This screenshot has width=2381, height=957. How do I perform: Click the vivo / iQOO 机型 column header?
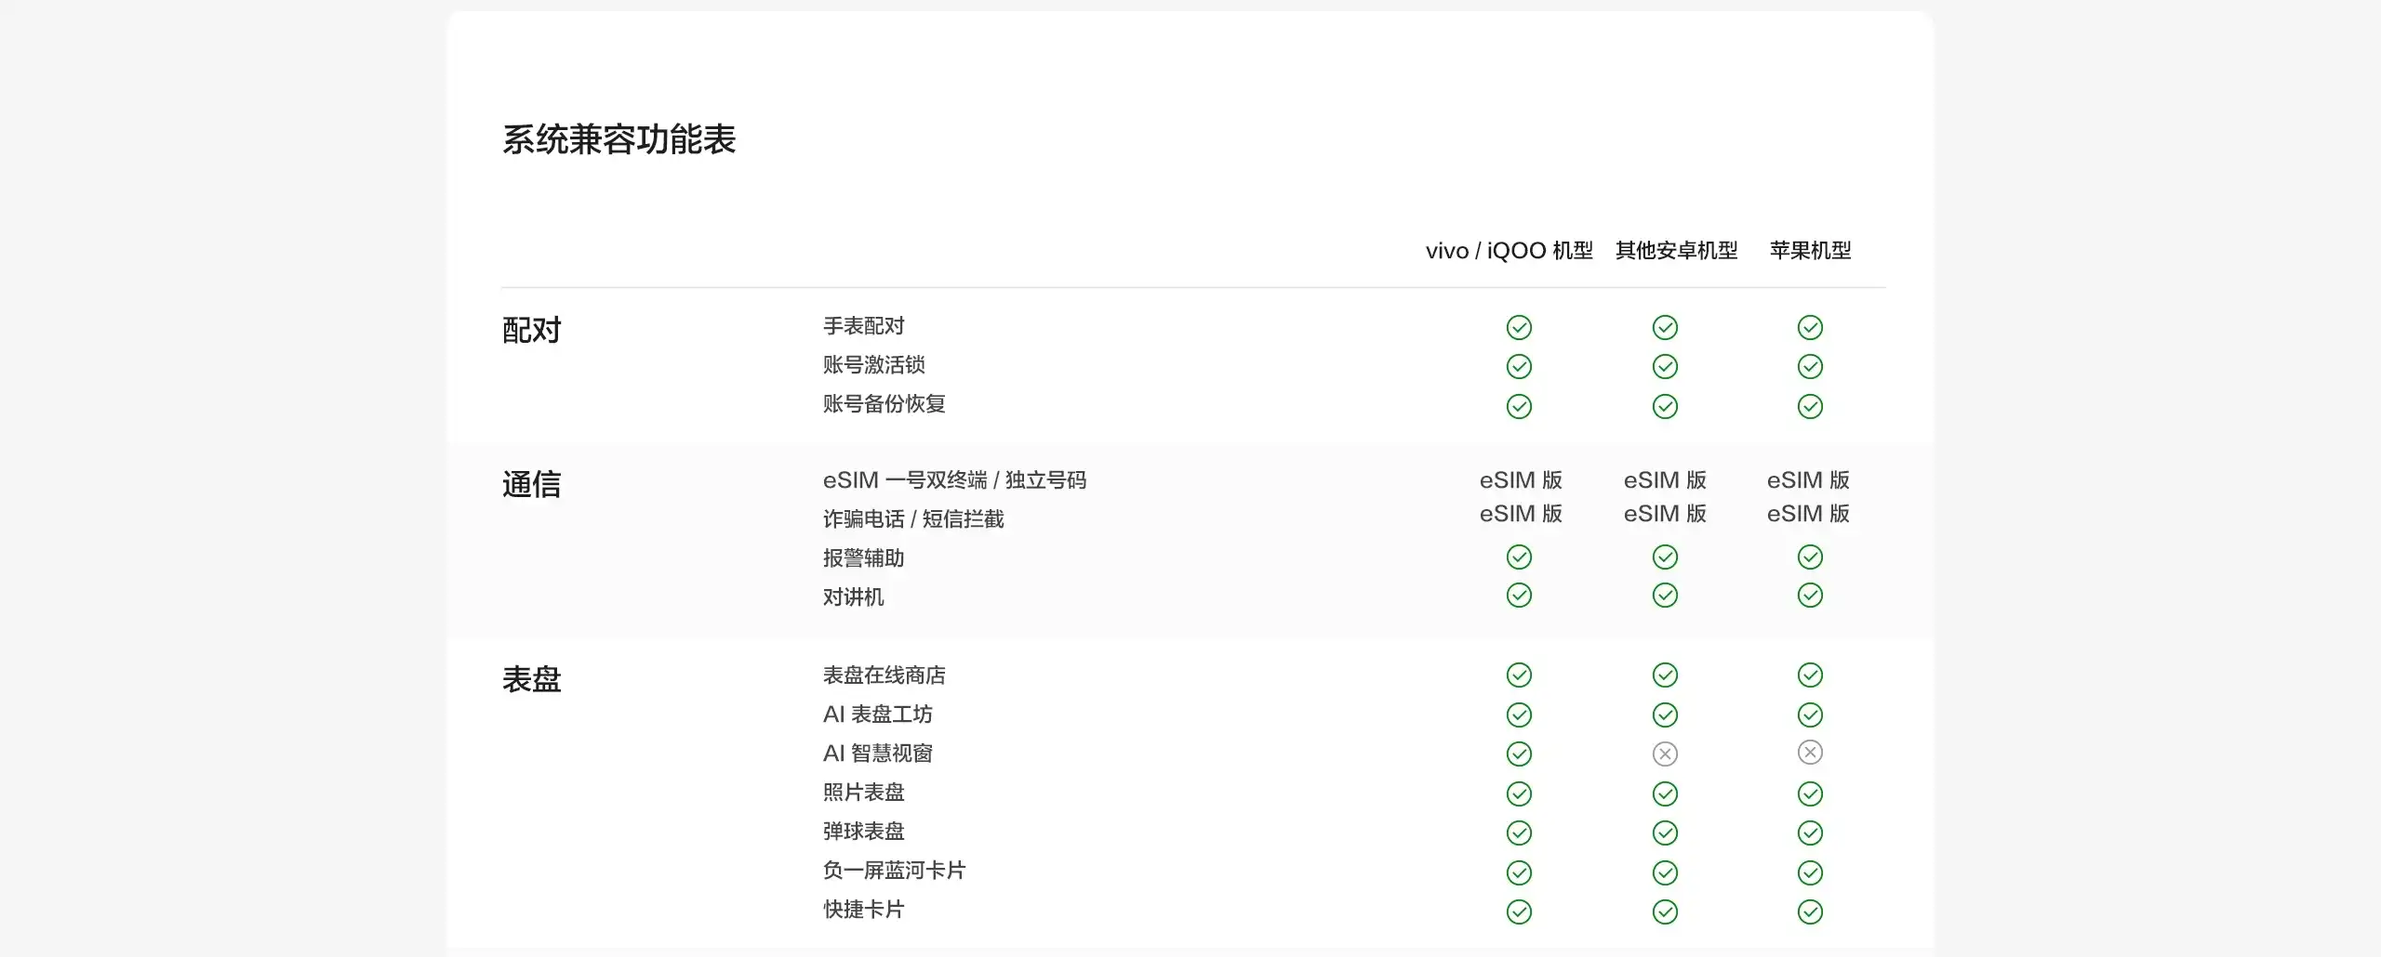click(x=1509, y=251)
